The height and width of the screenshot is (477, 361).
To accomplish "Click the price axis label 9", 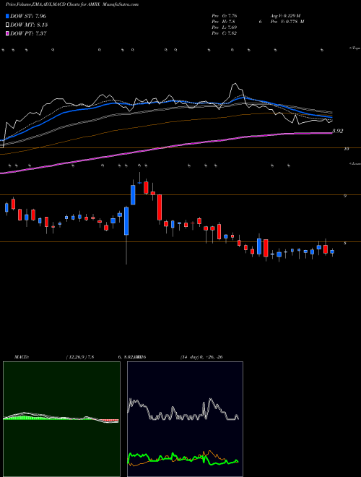I will (x=345, y=196).
